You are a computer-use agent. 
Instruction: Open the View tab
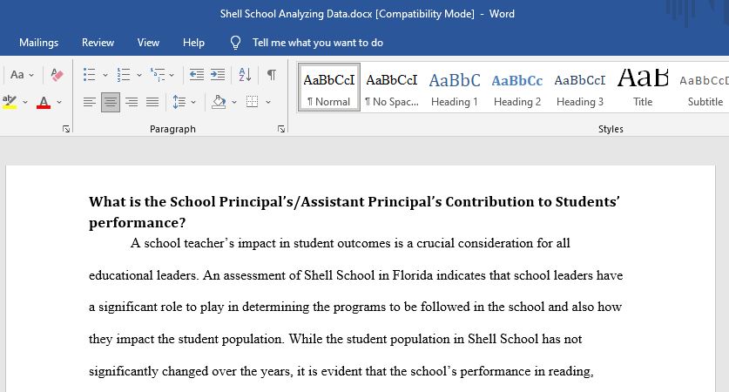coord(148,43)
